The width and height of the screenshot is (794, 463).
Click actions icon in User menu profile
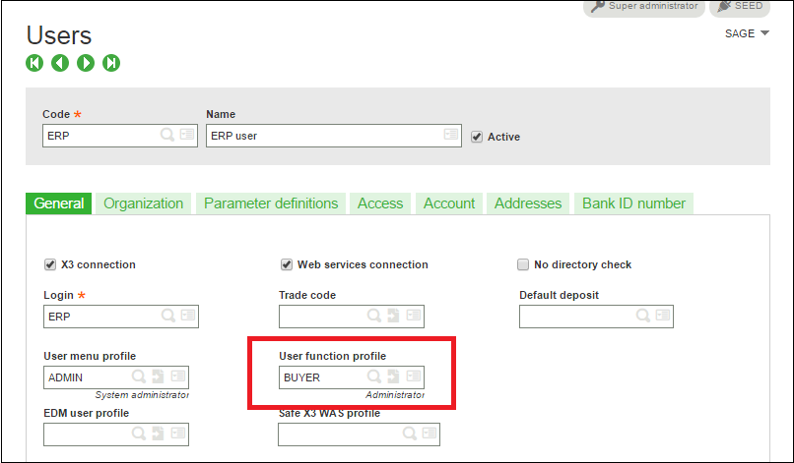pos(177,376)
